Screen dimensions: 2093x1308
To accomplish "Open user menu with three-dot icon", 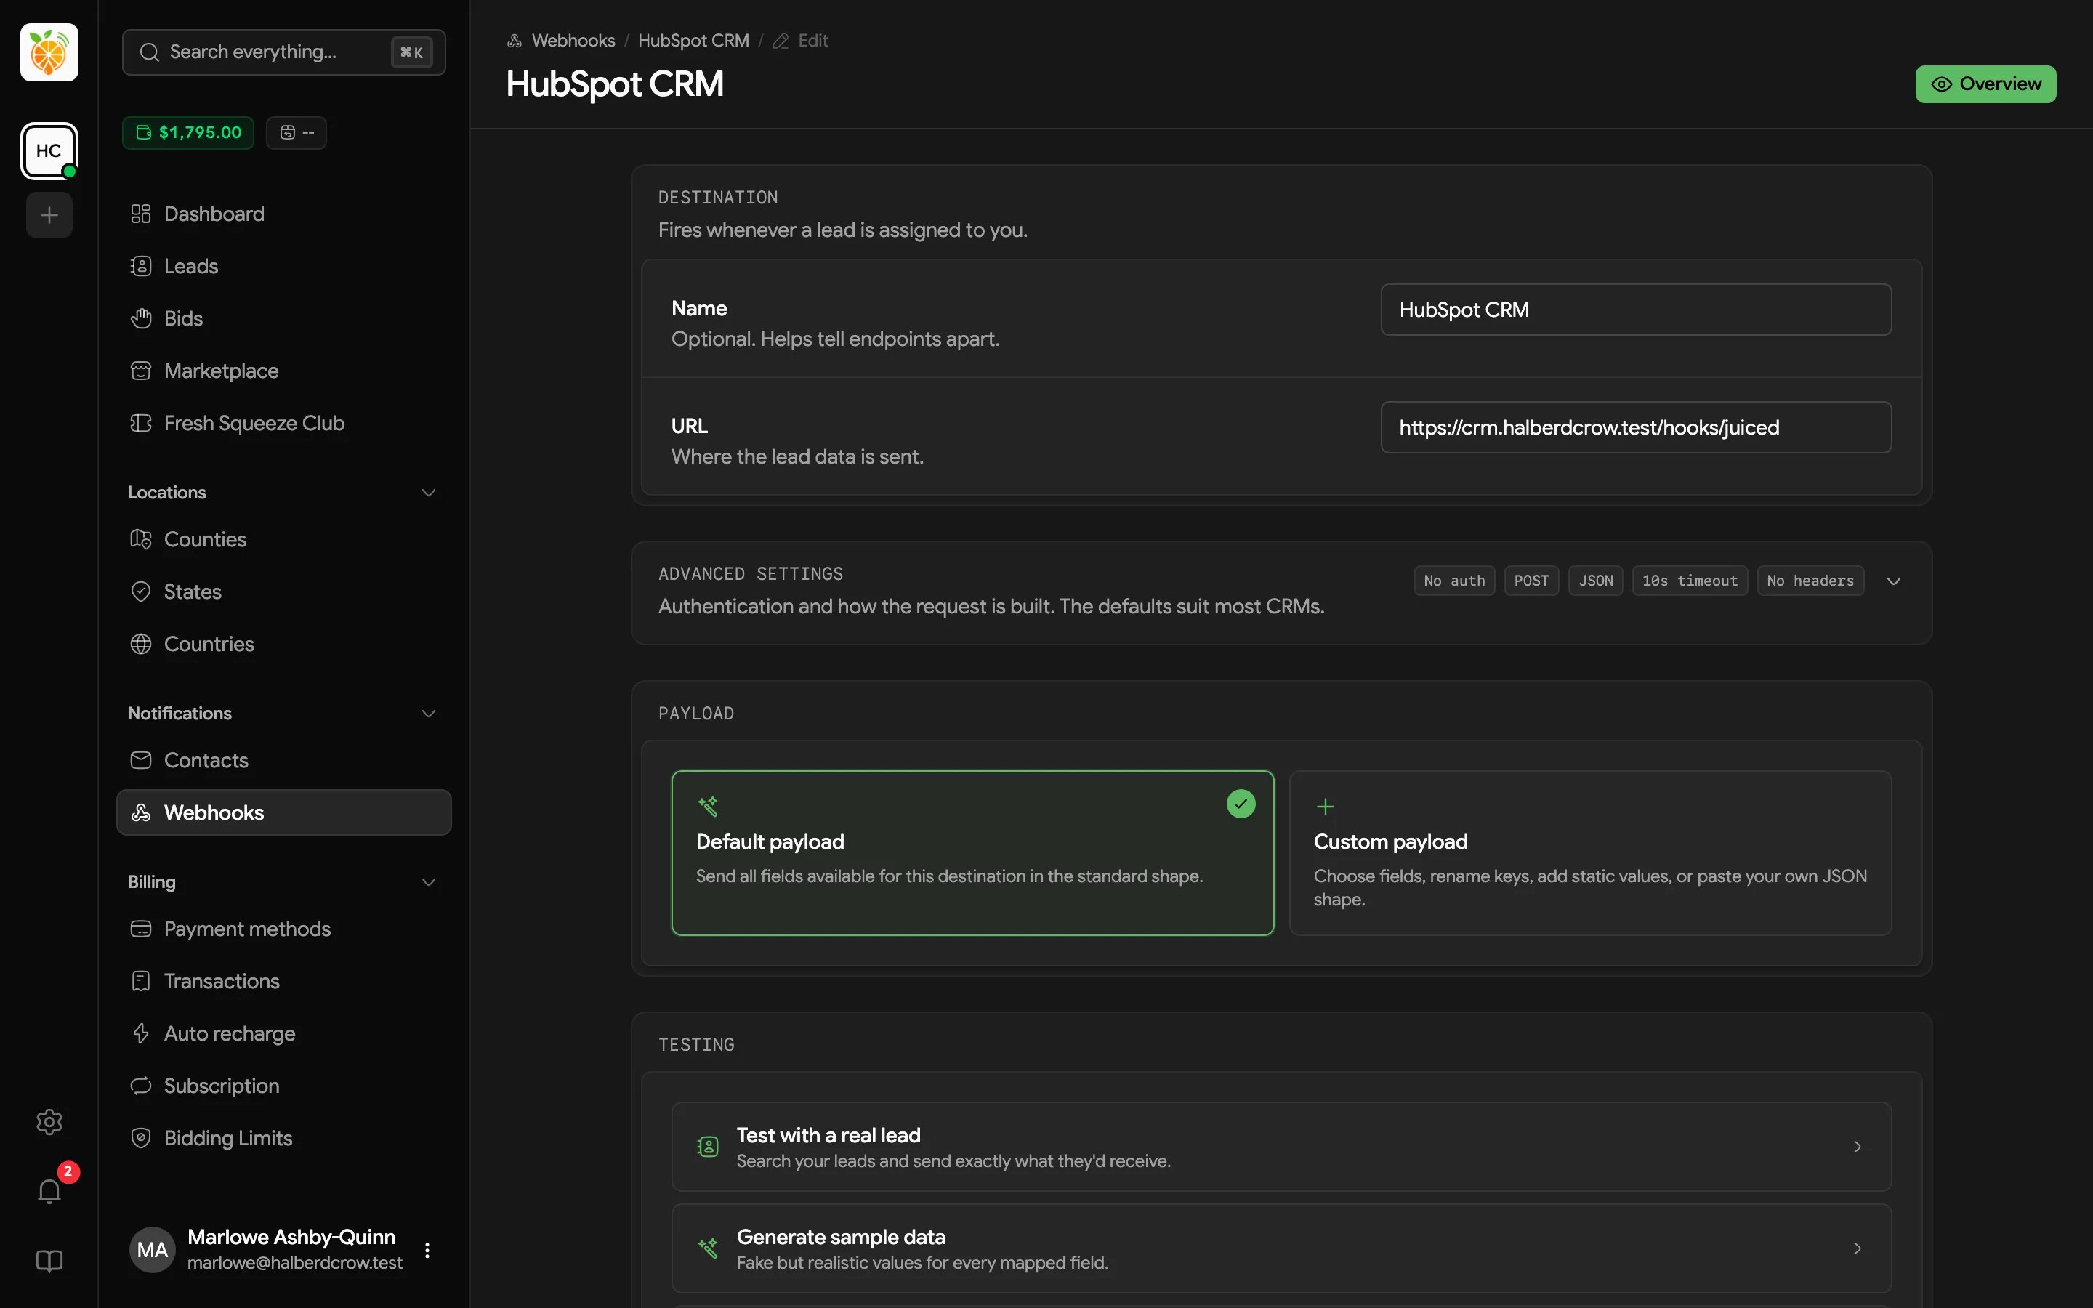I will tap(427, 1249).
